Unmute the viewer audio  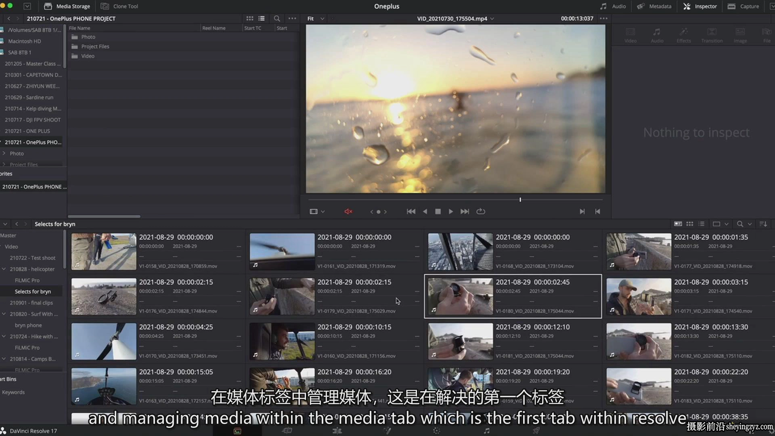point(348,212)
